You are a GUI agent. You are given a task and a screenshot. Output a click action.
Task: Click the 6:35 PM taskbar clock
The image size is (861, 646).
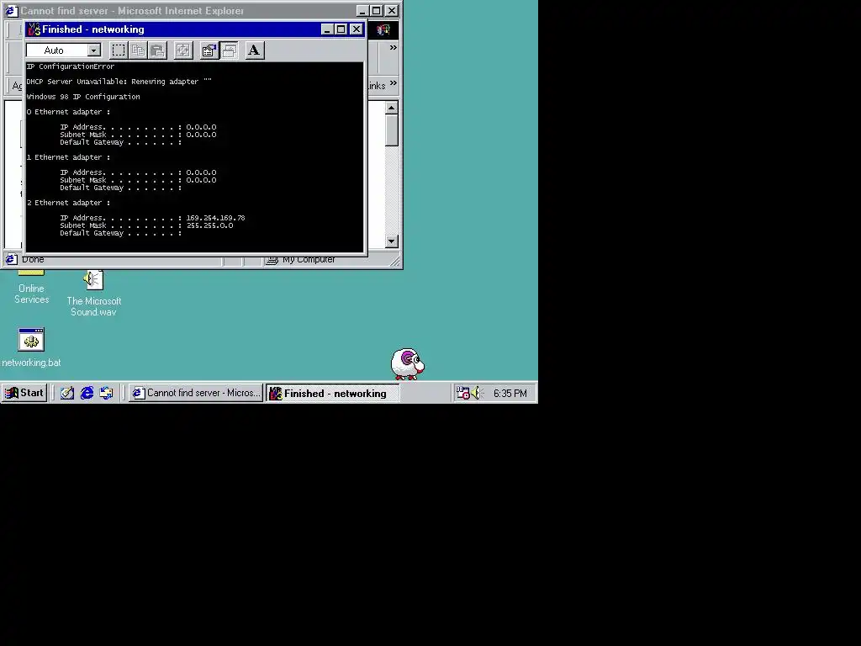tap(510, 394)
